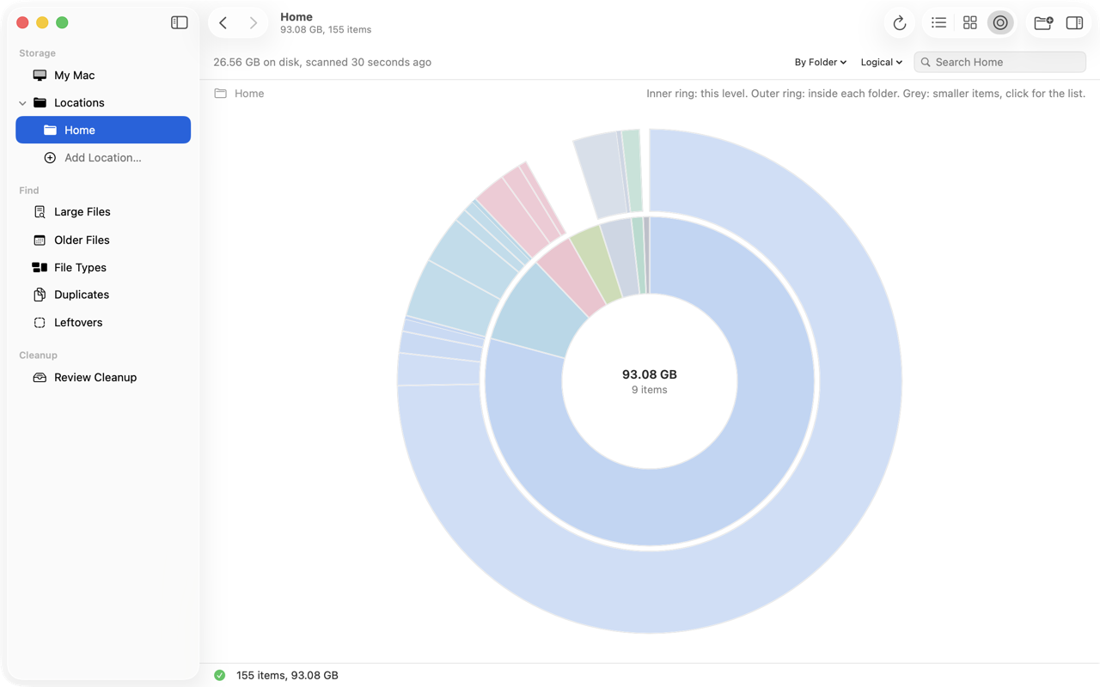Open the Logical size dropdown
Image resolution: width=1100 pixels, height=687 pixels.
881,62
